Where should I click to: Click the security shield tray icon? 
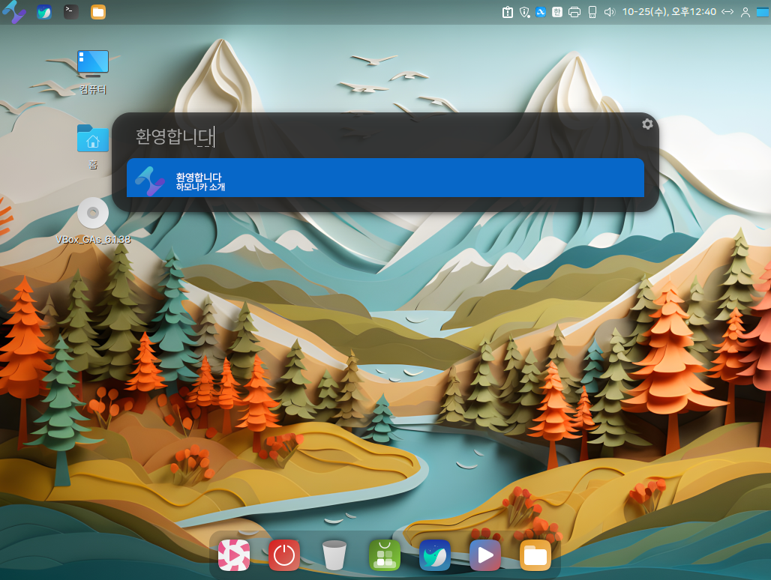[524, 12]
